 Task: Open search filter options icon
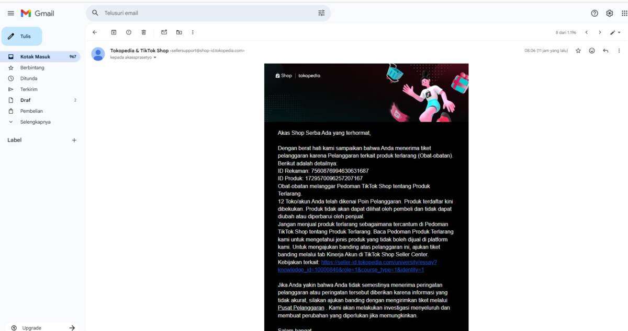pyautogui.click(x=321, y=13)
